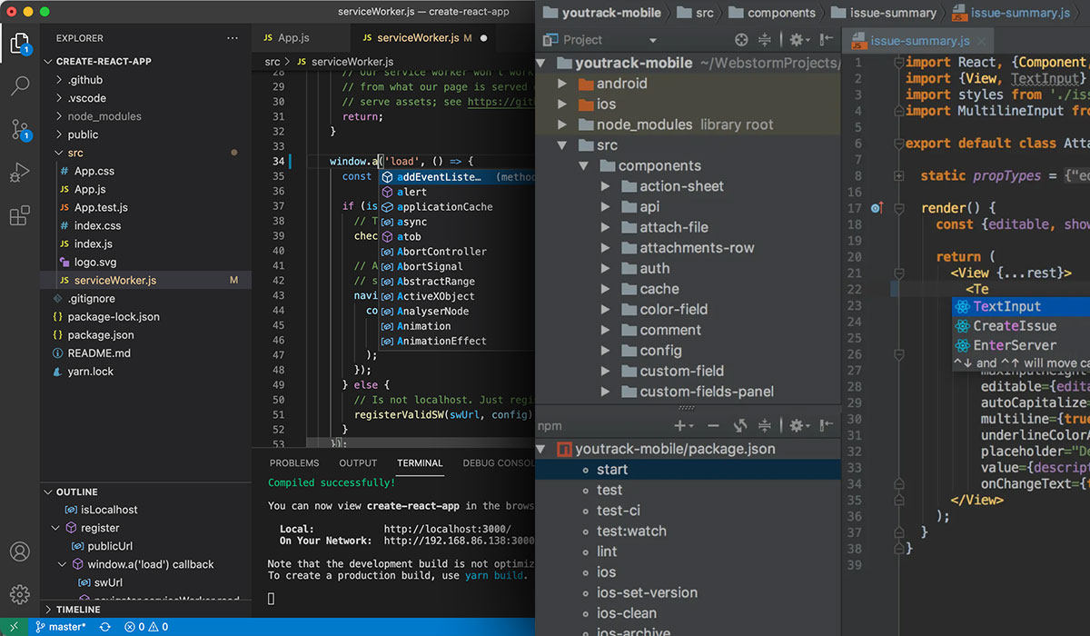1090x636 pixels.
Task: Open Search in VS Code sidebar
Action: click(x=20, y=86)
